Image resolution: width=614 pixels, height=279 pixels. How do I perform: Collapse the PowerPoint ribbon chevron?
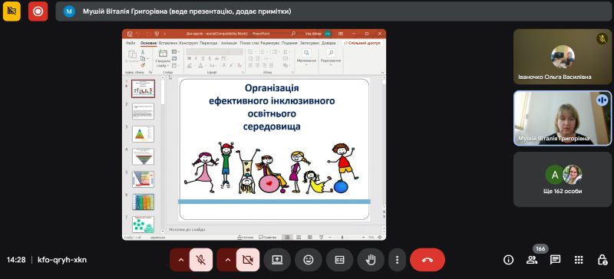coord(383,72)
